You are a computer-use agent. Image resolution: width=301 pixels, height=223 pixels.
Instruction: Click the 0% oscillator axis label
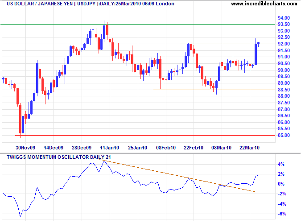[x=281, y=184]
